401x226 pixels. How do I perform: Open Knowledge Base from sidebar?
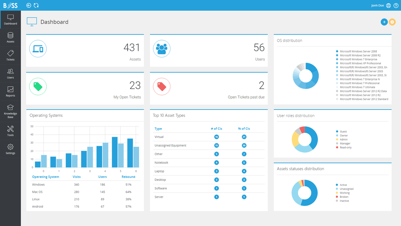(x=10, y=111)
